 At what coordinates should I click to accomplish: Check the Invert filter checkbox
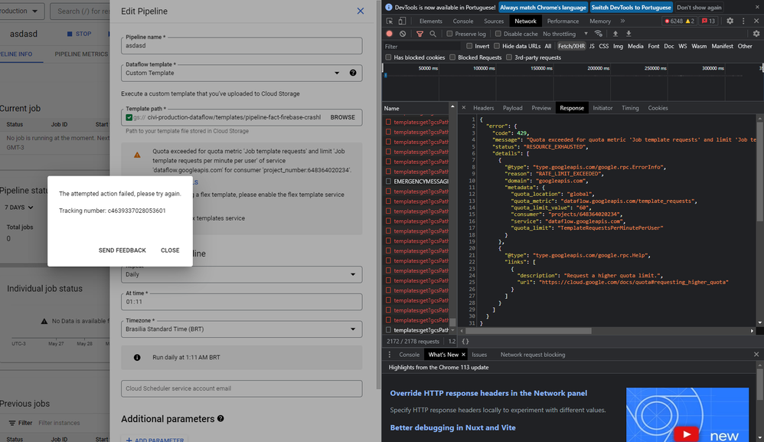(469, 46)
